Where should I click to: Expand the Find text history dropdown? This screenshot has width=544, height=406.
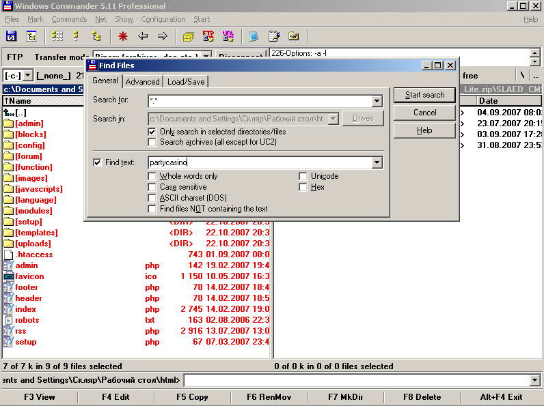377,163
